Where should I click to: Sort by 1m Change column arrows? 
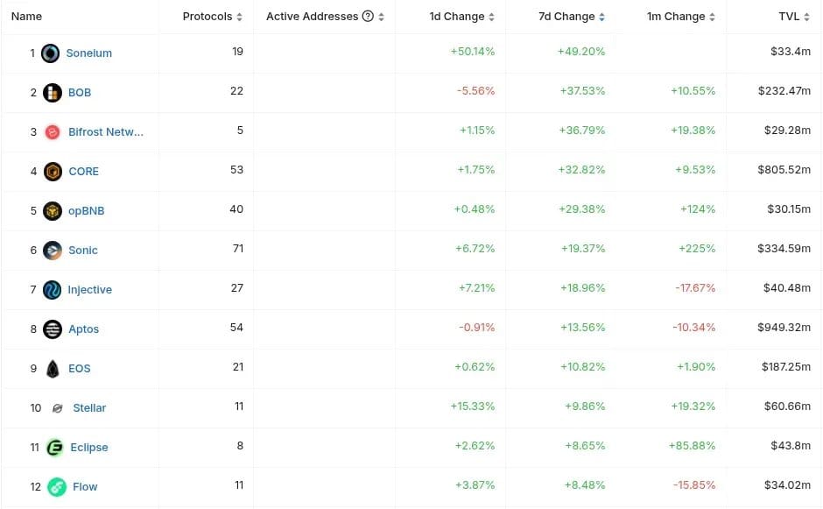click(712, 17)
